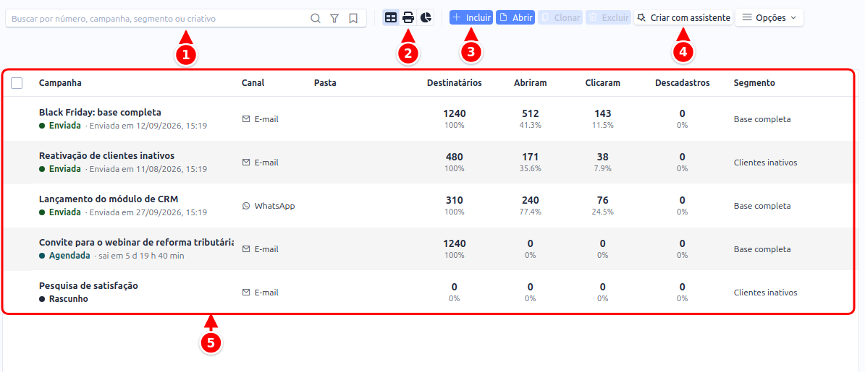Screen dimensions: 865x372
Task: Click e-mail icon in Pesquisa de satisfação row
Action: pos(246,293)
